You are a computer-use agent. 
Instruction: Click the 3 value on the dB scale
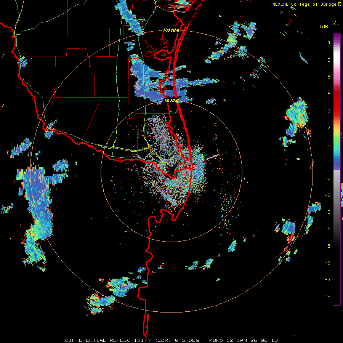329,111
